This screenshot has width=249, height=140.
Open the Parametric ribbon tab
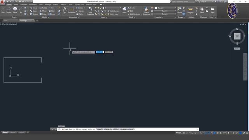click(33, 5)
